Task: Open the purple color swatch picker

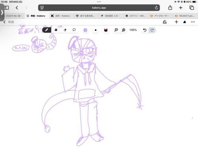Action: pos(85,30)
